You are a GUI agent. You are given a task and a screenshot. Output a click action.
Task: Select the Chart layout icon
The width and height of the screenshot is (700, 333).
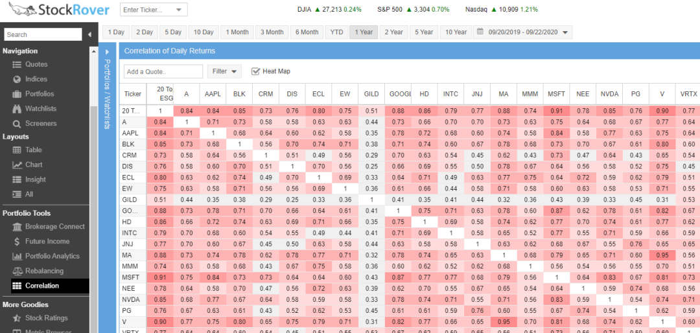(17, 165)
